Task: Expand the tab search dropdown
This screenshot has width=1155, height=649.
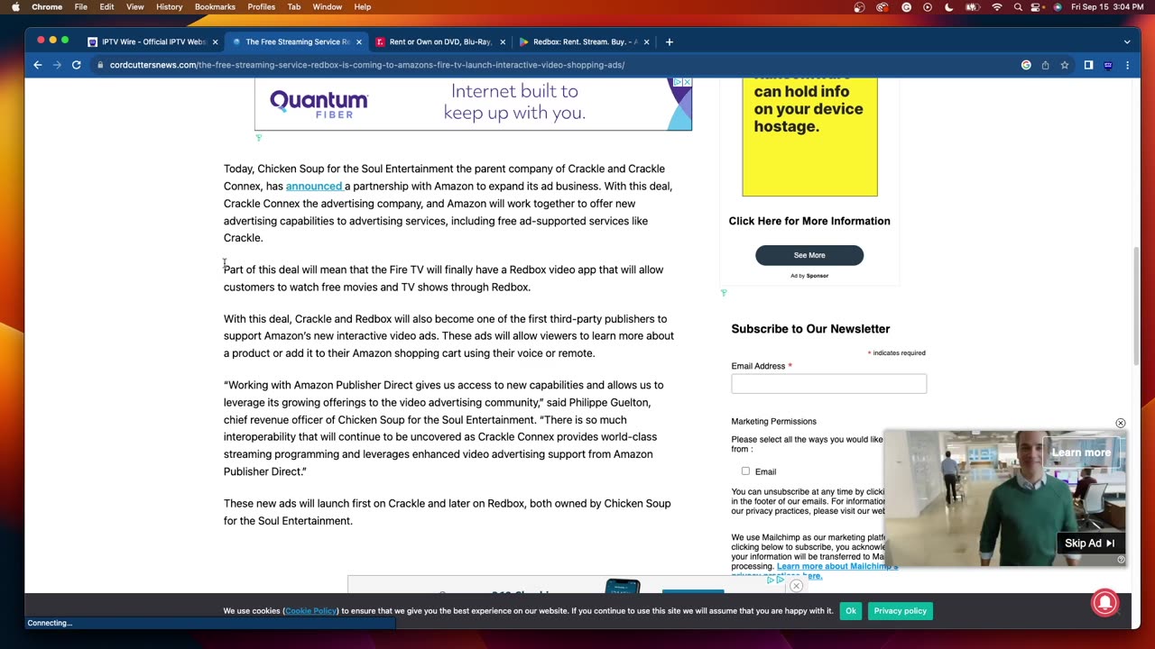Action: (1126, 41)
